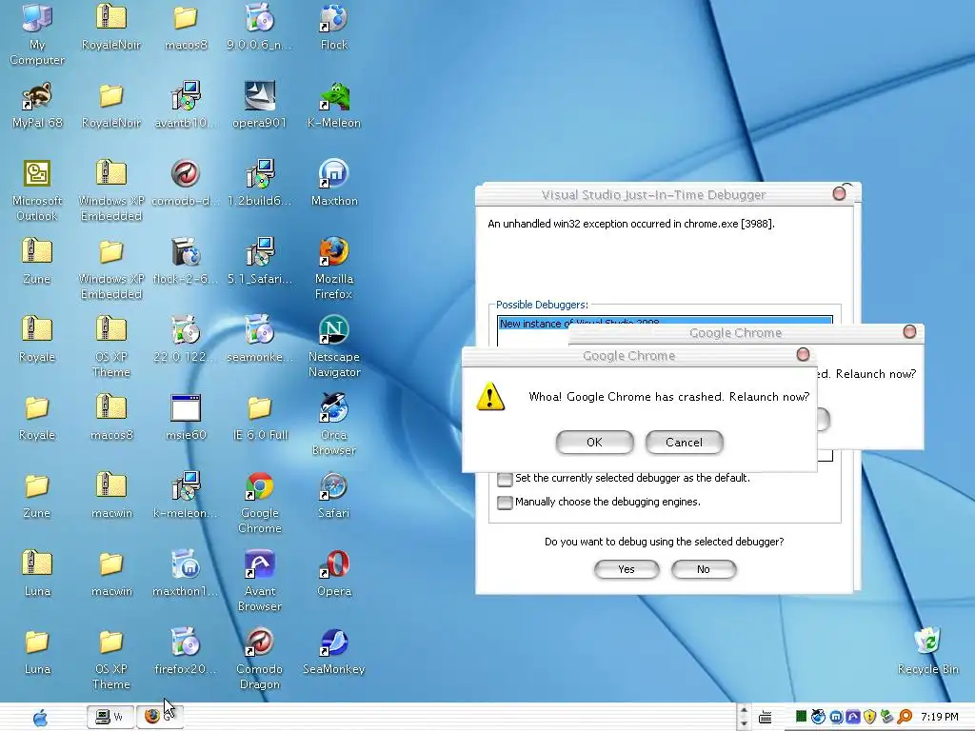Viewport: 975px width, 731px height.
Task: Close the Visual Studio Just-In-Time Debugger window
Action: click(839, 193)
